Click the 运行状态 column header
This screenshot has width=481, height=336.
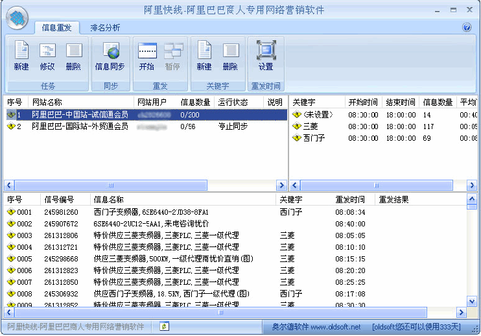point(239,102)
